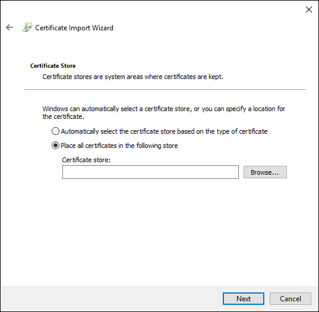Open the Browse... store picker
319x312 pixels.
(x=265, y=172)
